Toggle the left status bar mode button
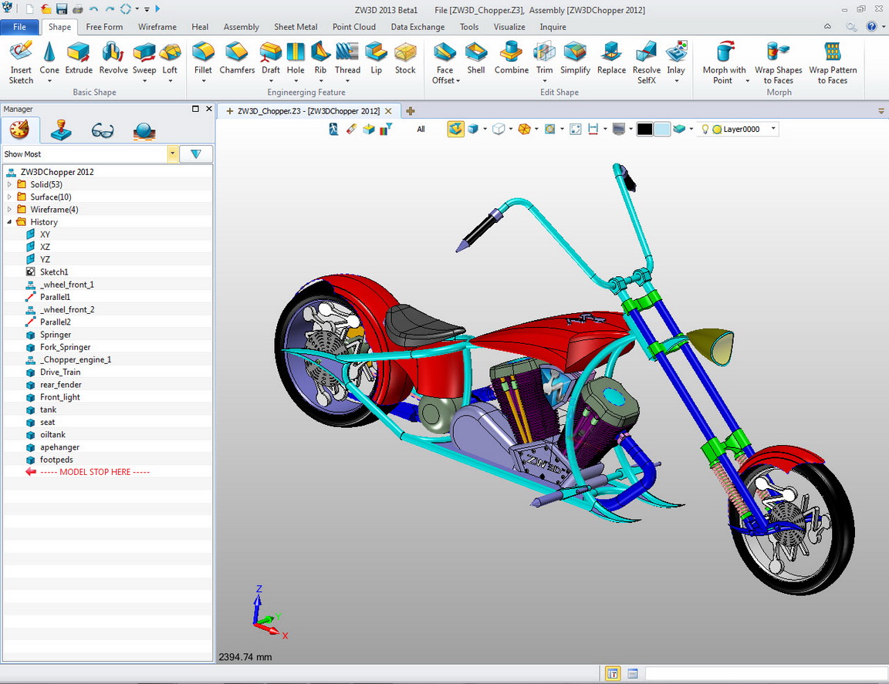The height and width of the screenshot is (684, 889). (x=612, y=674)
